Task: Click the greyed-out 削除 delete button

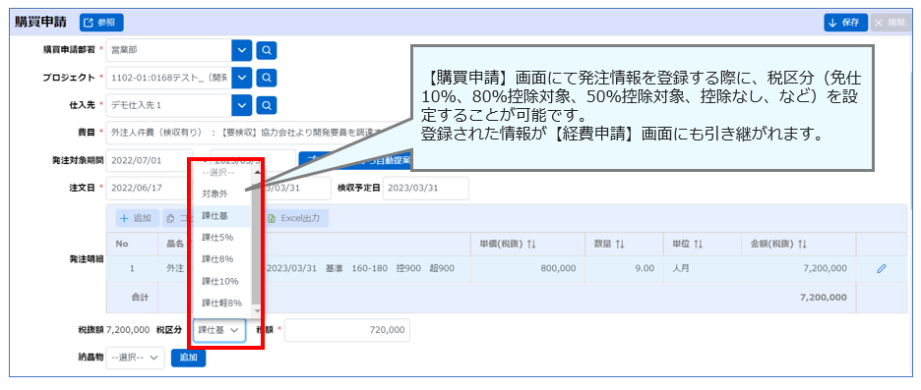Action: [890, 23]
